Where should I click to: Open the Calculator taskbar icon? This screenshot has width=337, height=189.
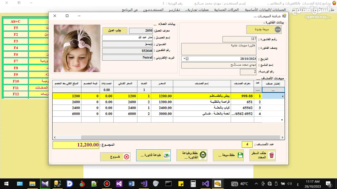coord(193,184)
